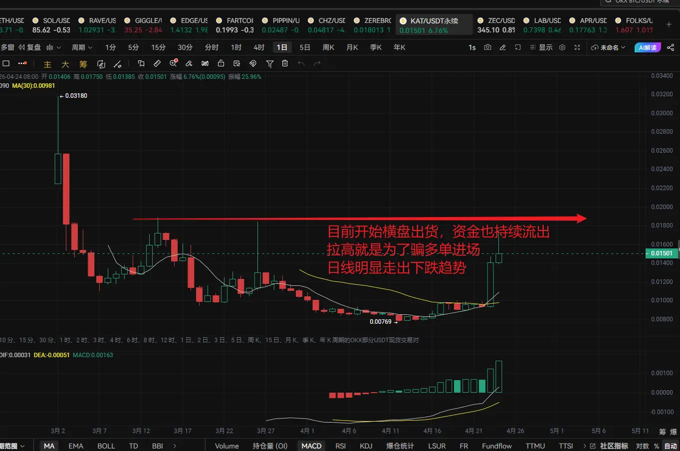Select the 持仓量 (OI) indicator

point(270,446)
